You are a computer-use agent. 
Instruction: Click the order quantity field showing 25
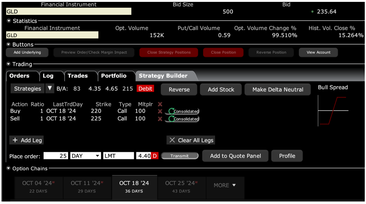[x=56, y=155]
